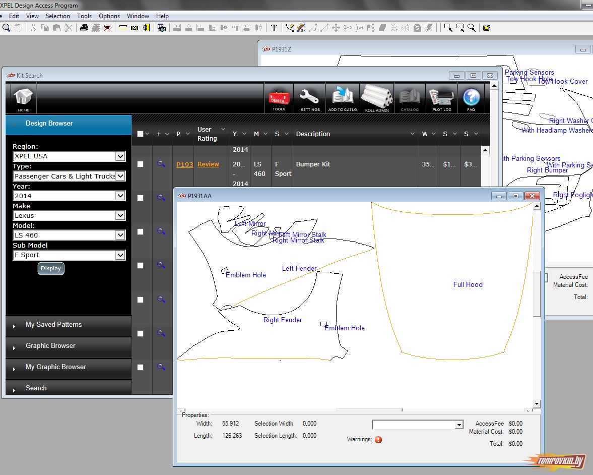Open the empty combo box in P1931AA properties
This screenshot has width=593, height=475.
(418, 425)
